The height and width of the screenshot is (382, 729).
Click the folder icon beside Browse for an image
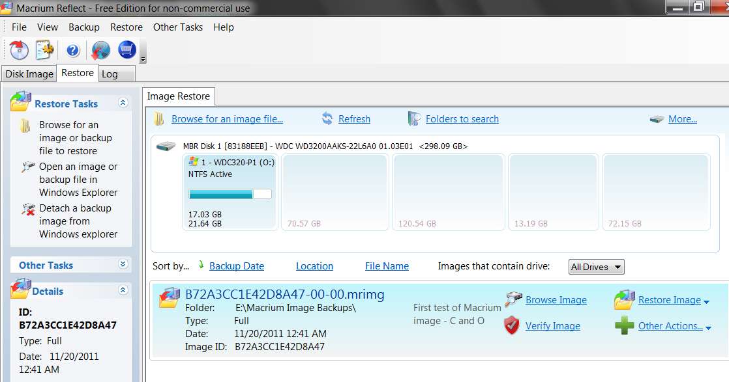pyautogui.click(x=25, y=126)
